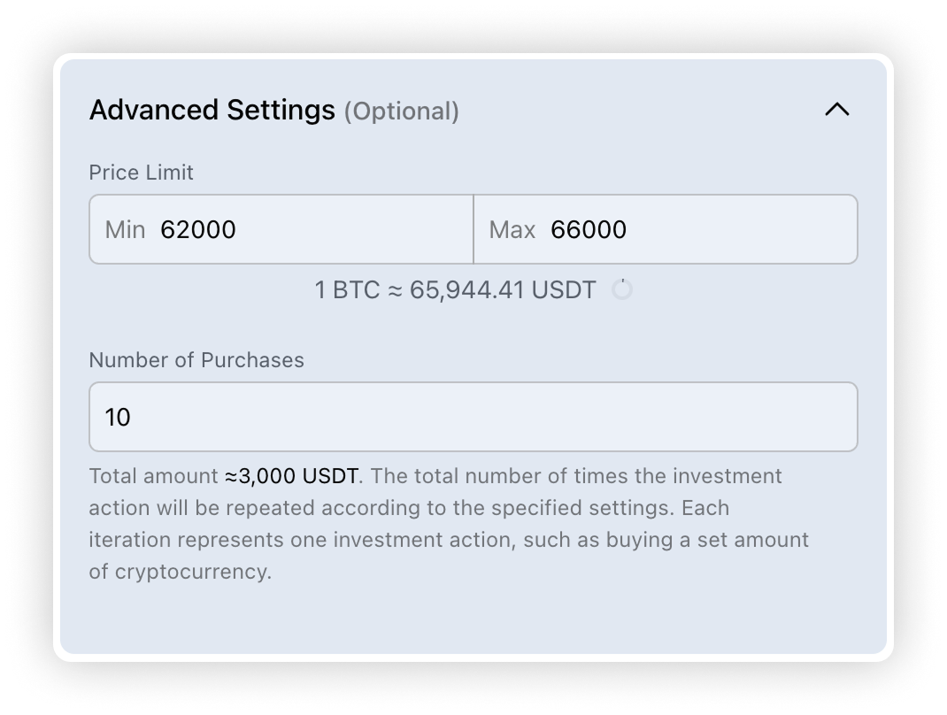The width and height of the screenshot is (947, 715).
Task: Click the Min placeholder label
Action: [x=125, y=230]
